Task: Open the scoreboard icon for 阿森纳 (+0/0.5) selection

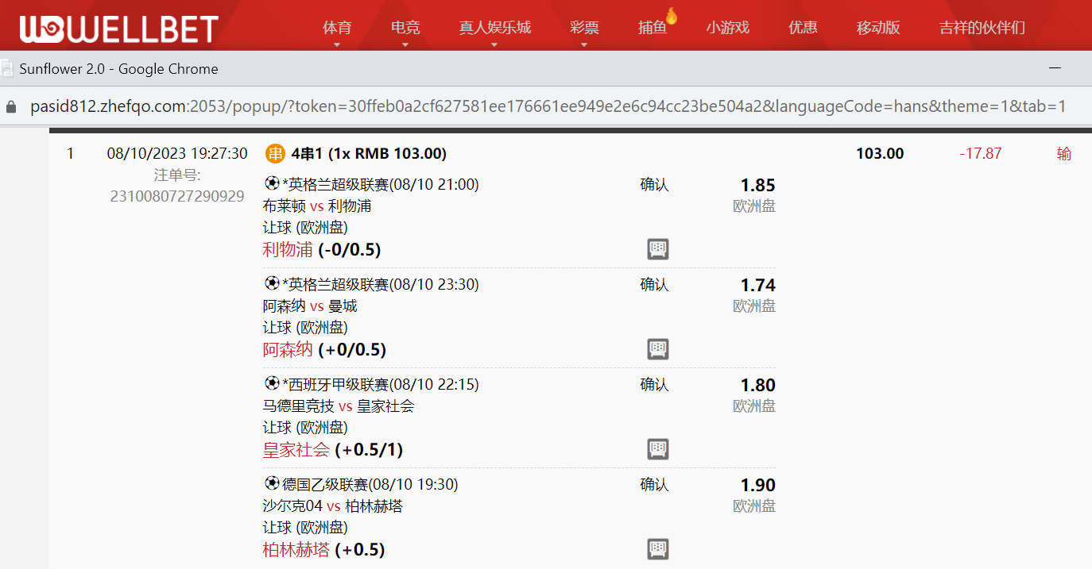Action: pyautogui.click(x=658, y=349)
